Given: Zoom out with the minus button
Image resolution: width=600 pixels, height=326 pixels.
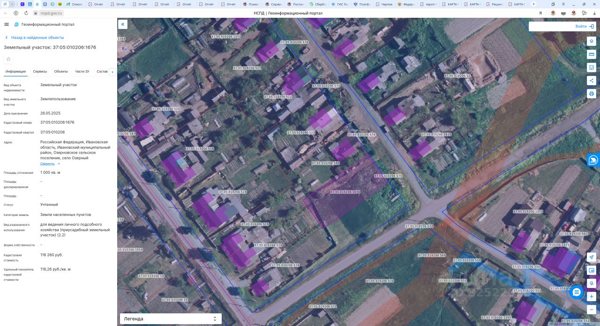Looking at the screenshot, I should 592,310.
